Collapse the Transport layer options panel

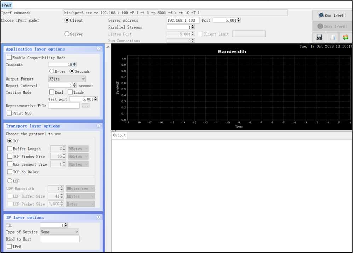pyautogui.click(x=99, y=126)
